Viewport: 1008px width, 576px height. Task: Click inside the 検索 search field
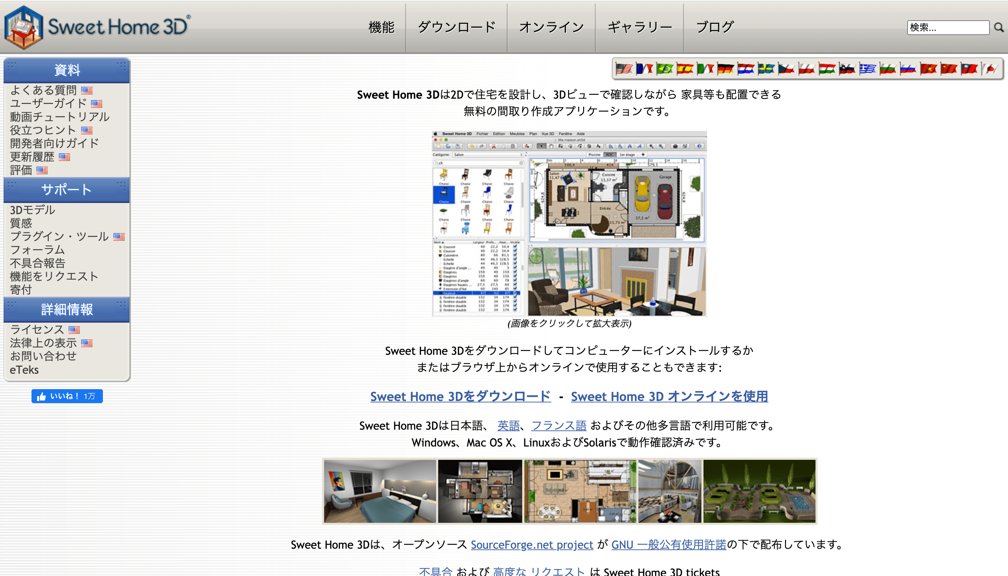pyautogui.click(x=947, y=27)
